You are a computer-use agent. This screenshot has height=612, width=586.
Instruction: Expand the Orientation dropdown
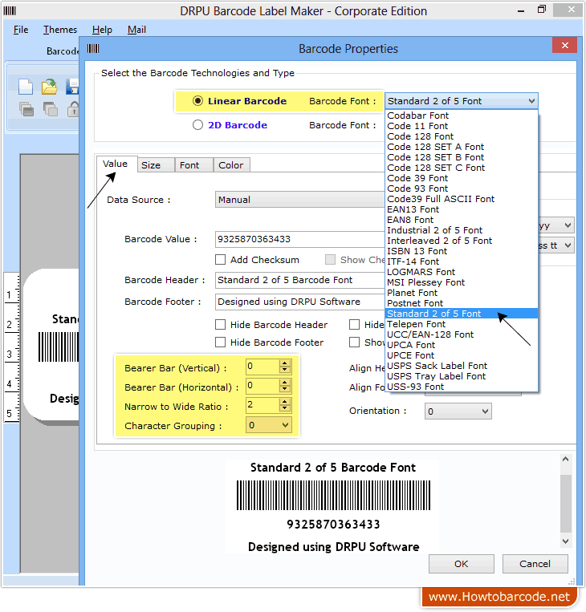tap(484, 411)
